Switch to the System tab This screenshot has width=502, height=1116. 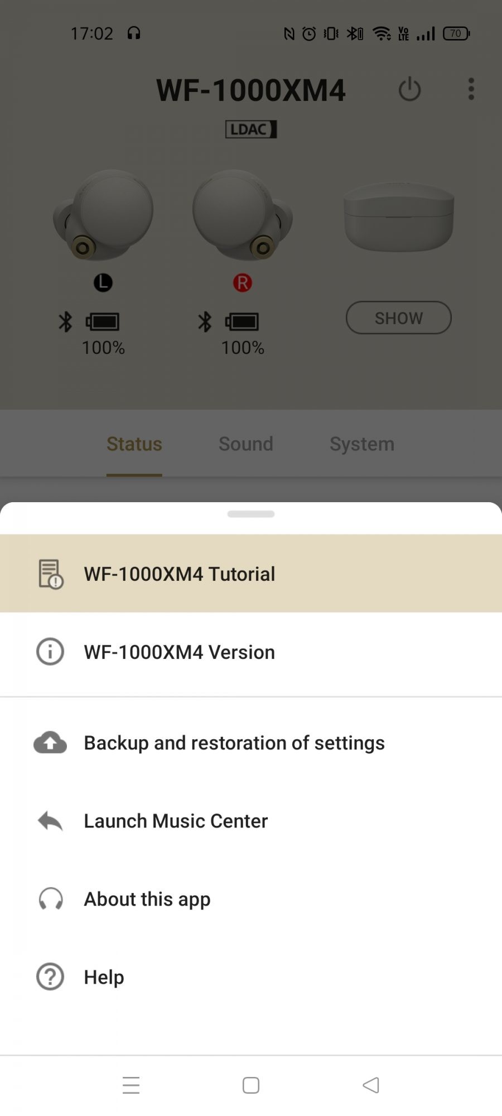[362, 444]
